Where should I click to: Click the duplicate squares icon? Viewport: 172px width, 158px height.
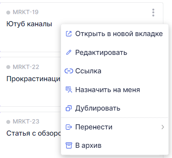(68, 108)
